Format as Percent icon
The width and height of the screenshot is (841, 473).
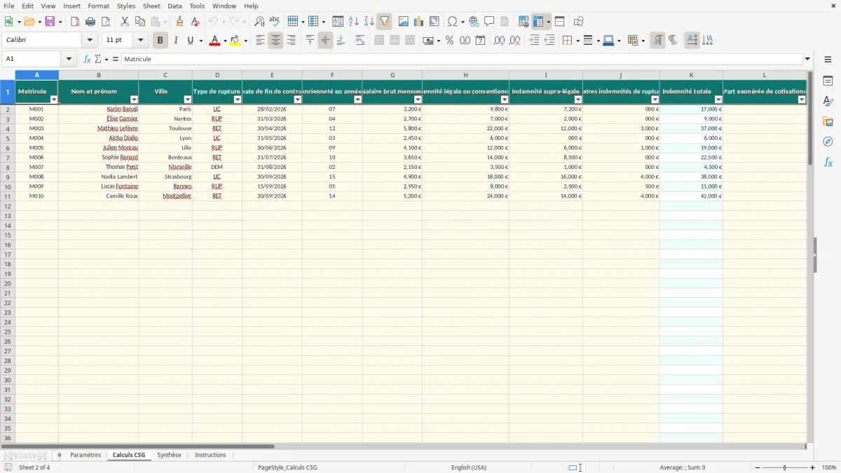pos(450,41)
